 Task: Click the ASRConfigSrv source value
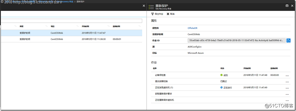click(x=195, y=47)
